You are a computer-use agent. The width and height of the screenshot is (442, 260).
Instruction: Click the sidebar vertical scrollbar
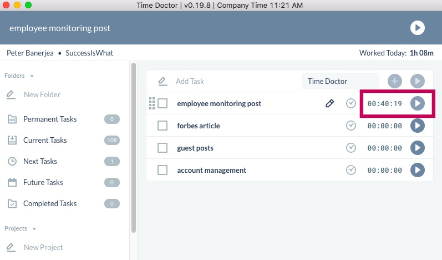click(134, 148)
